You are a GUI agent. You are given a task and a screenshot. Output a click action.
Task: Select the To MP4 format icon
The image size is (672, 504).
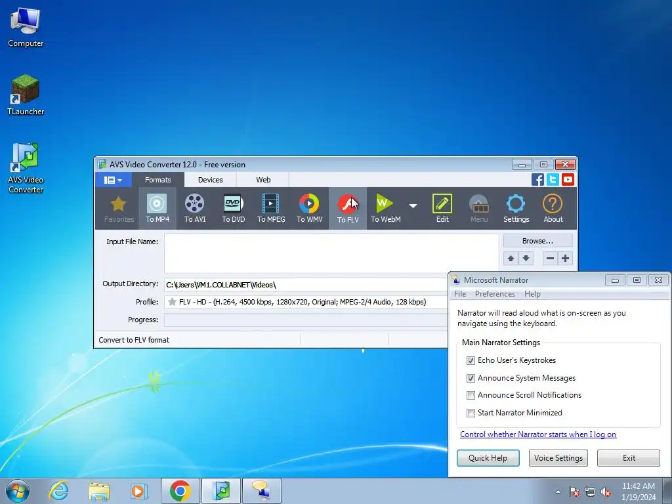pos(157,208)
